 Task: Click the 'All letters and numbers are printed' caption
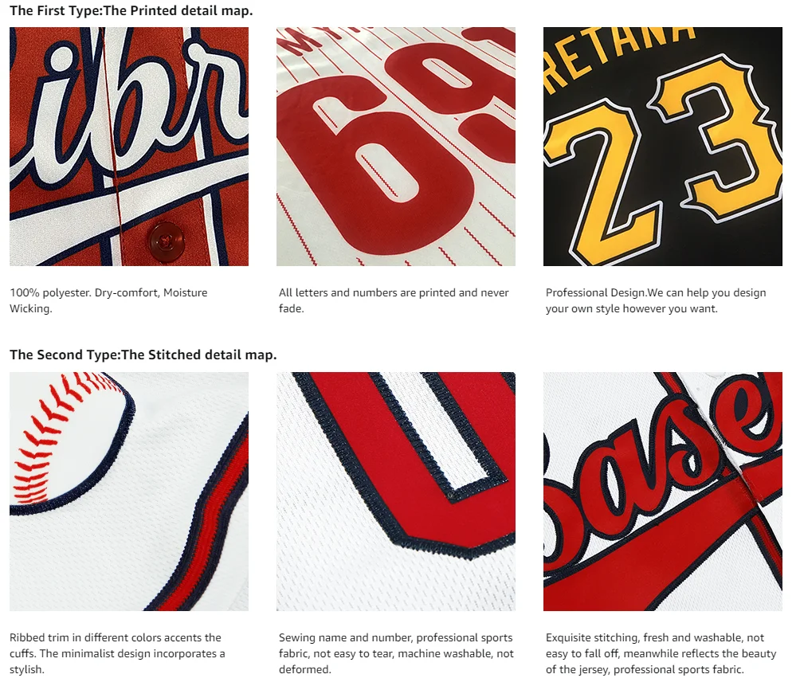pyautogui.click(x=394, y=300)
